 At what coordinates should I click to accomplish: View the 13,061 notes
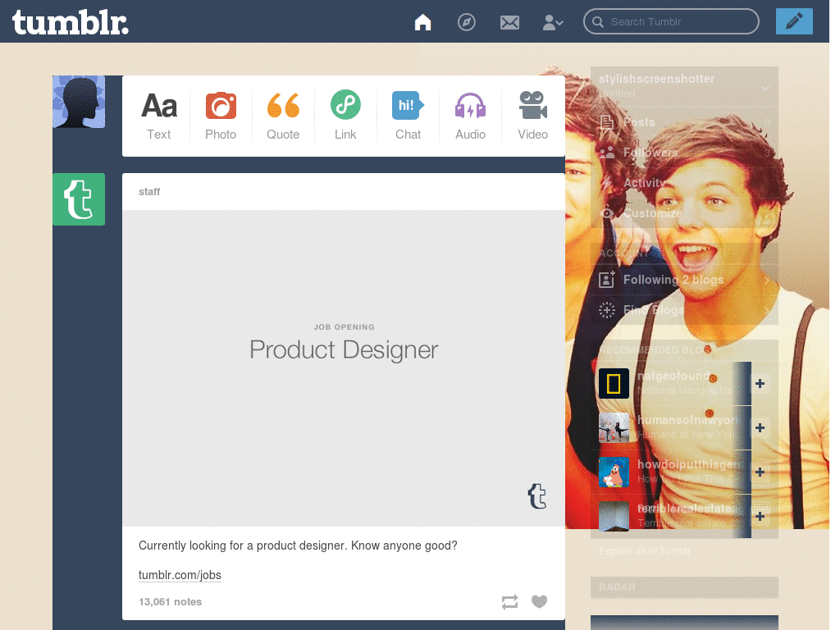[170, 601]
